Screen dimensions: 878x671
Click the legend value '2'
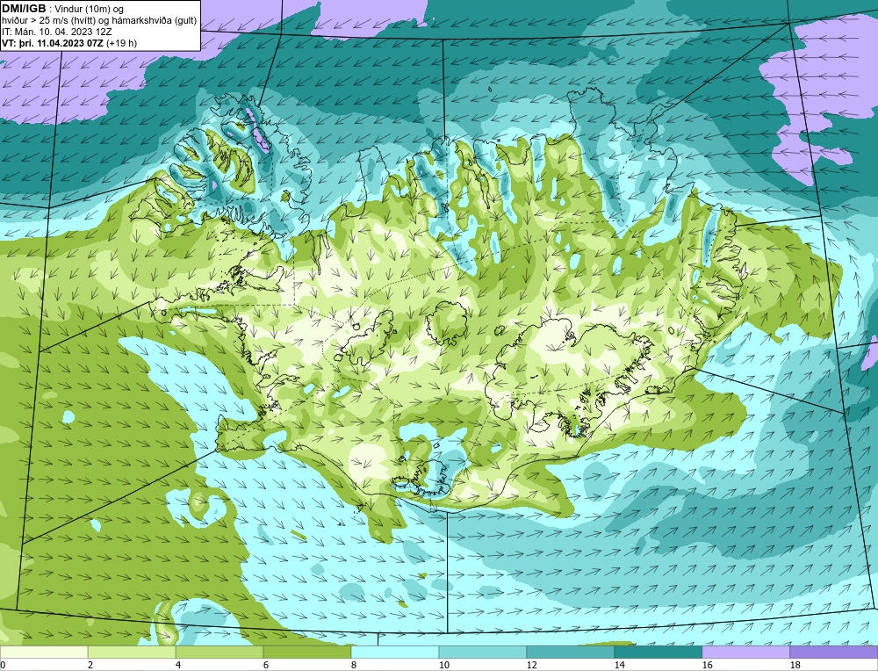(90, 665)
